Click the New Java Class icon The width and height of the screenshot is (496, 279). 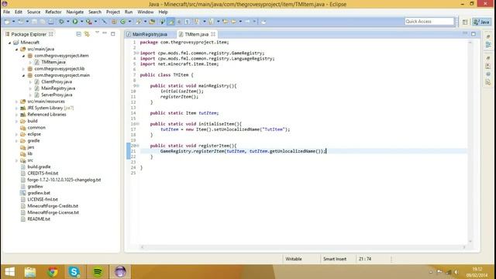(x=122, y=22)
